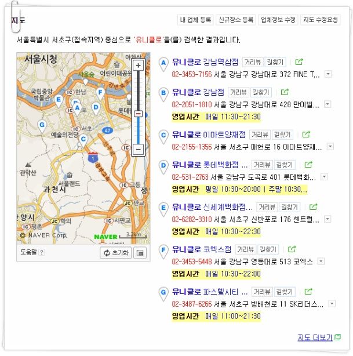Viewport: 353px width, 356px height.
Task: Click 지도 수정요청 button
Action: (321, 20)
